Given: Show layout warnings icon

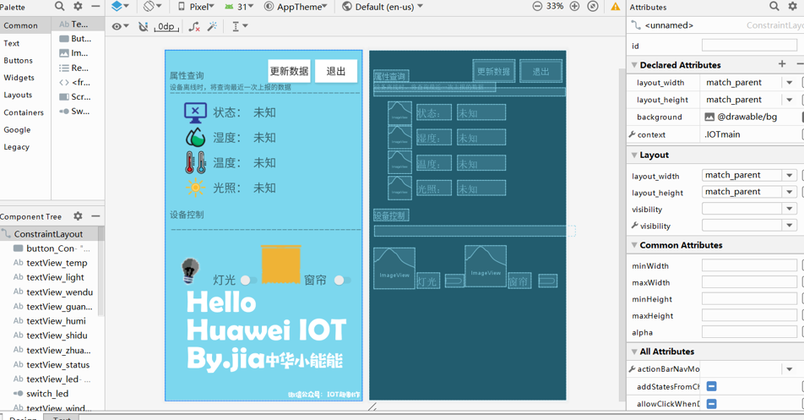Looking at the screenshot, I should tap(616, 7).
